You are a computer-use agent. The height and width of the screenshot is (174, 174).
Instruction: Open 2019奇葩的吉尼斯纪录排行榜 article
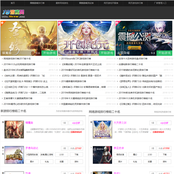[x=133, y=70]
